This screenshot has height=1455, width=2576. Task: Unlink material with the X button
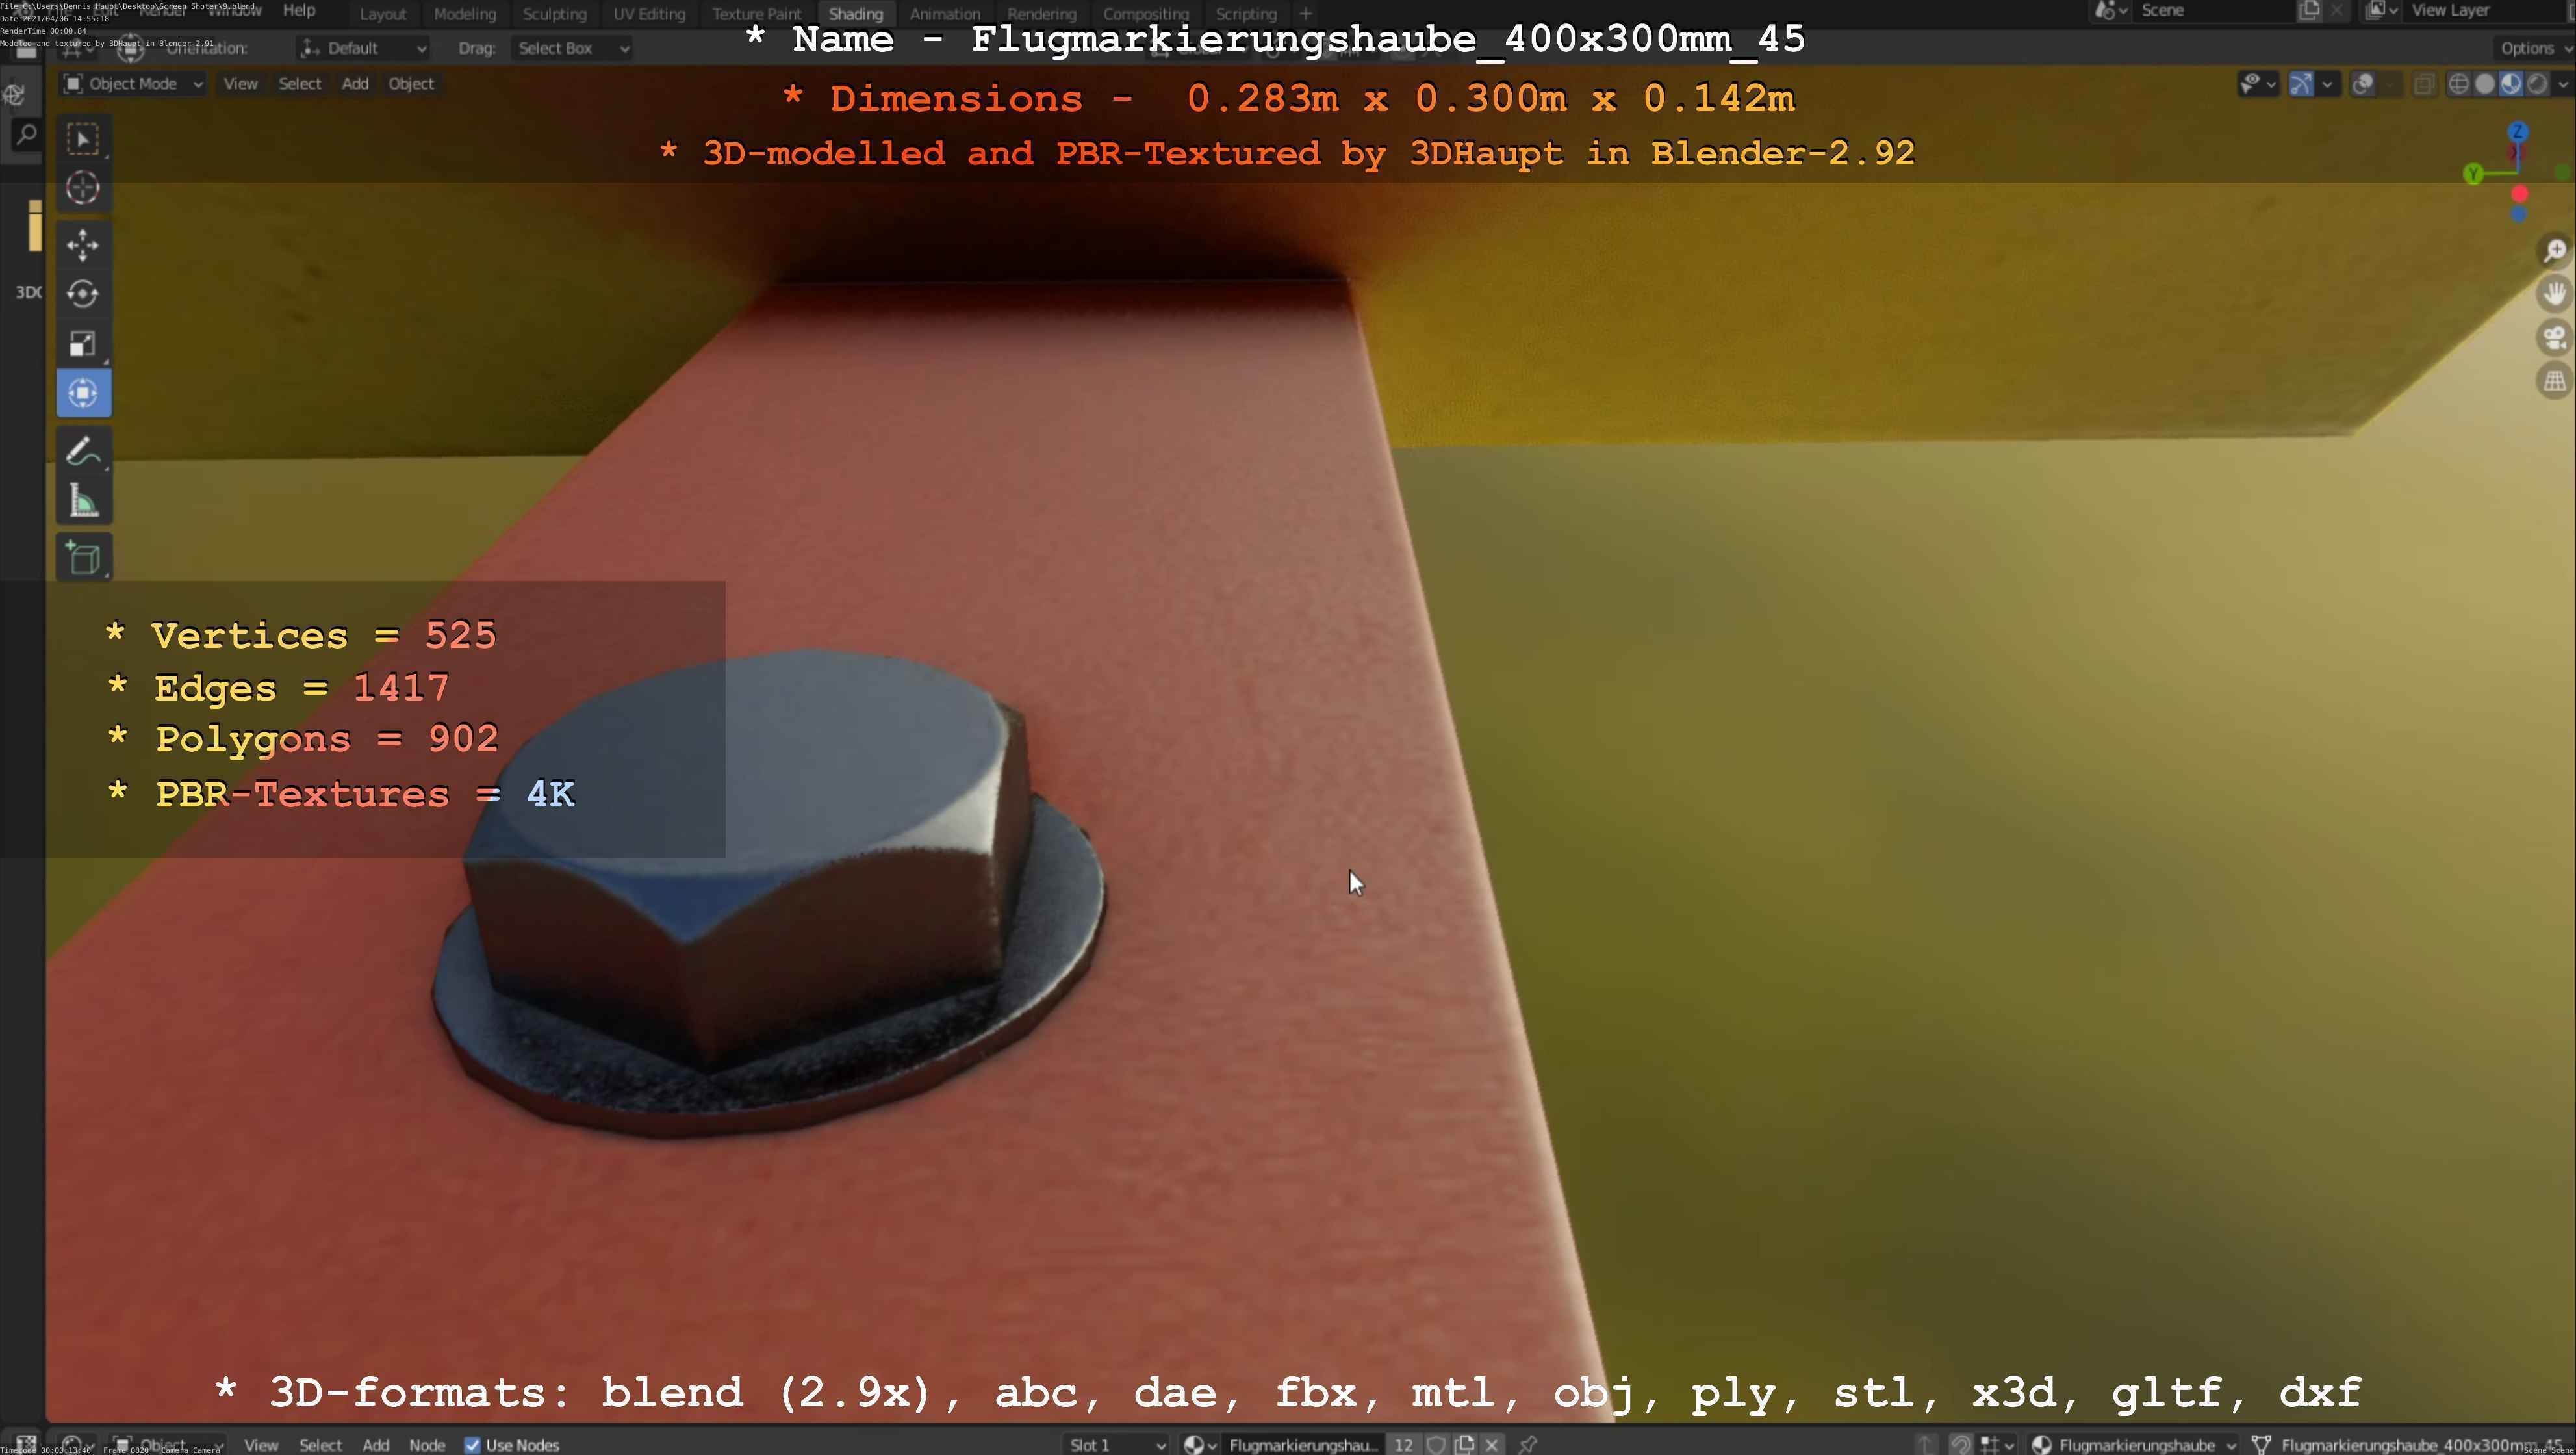(x=1492, y=1445)
